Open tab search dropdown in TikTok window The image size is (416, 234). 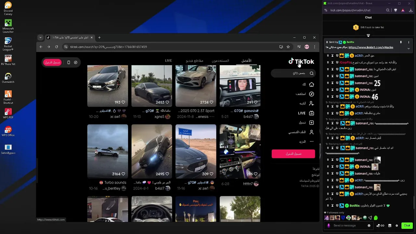[40, 37]
